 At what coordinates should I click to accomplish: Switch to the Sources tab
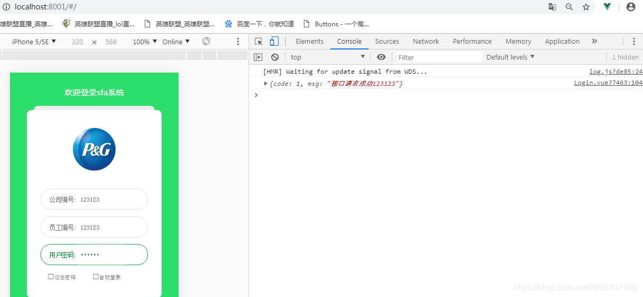[387, 41]
